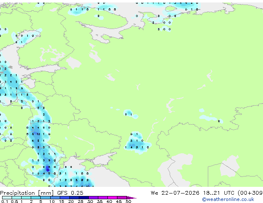Screen dimensions: 263x203
Task: Click the '25' legend scale value
Action: [80, 201]
